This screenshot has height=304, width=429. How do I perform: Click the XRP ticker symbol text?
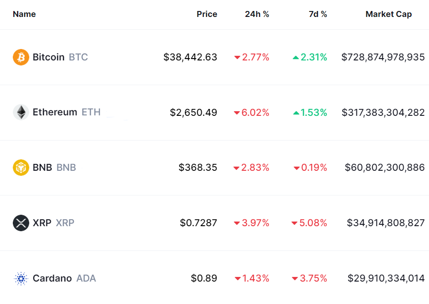65,223
